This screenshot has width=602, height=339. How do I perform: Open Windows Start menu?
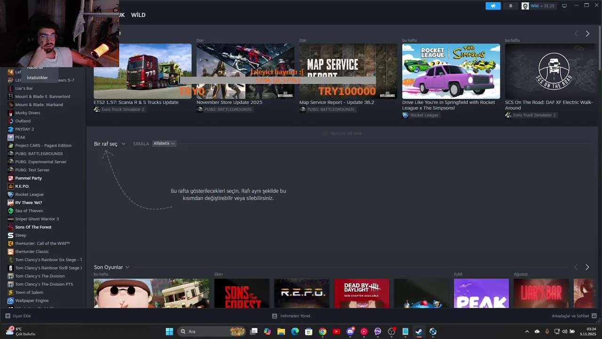coord(169,331)
